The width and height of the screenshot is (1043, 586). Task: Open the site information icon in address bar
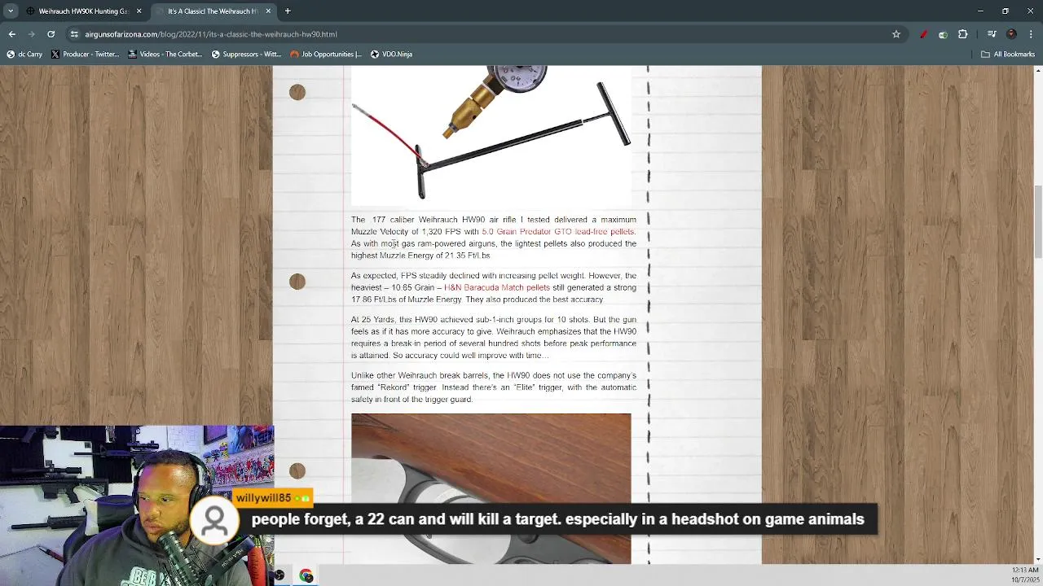click(x=74, y=34)
